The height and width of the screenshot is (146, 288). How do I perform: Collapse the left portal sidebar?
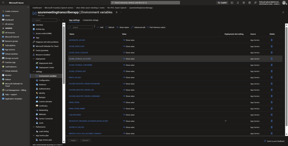pos(28,7)
